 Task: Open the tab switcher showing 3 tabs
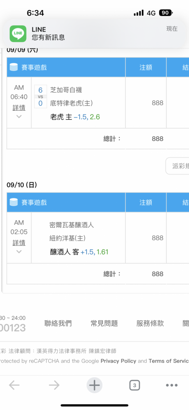click(x=134, y=385)
